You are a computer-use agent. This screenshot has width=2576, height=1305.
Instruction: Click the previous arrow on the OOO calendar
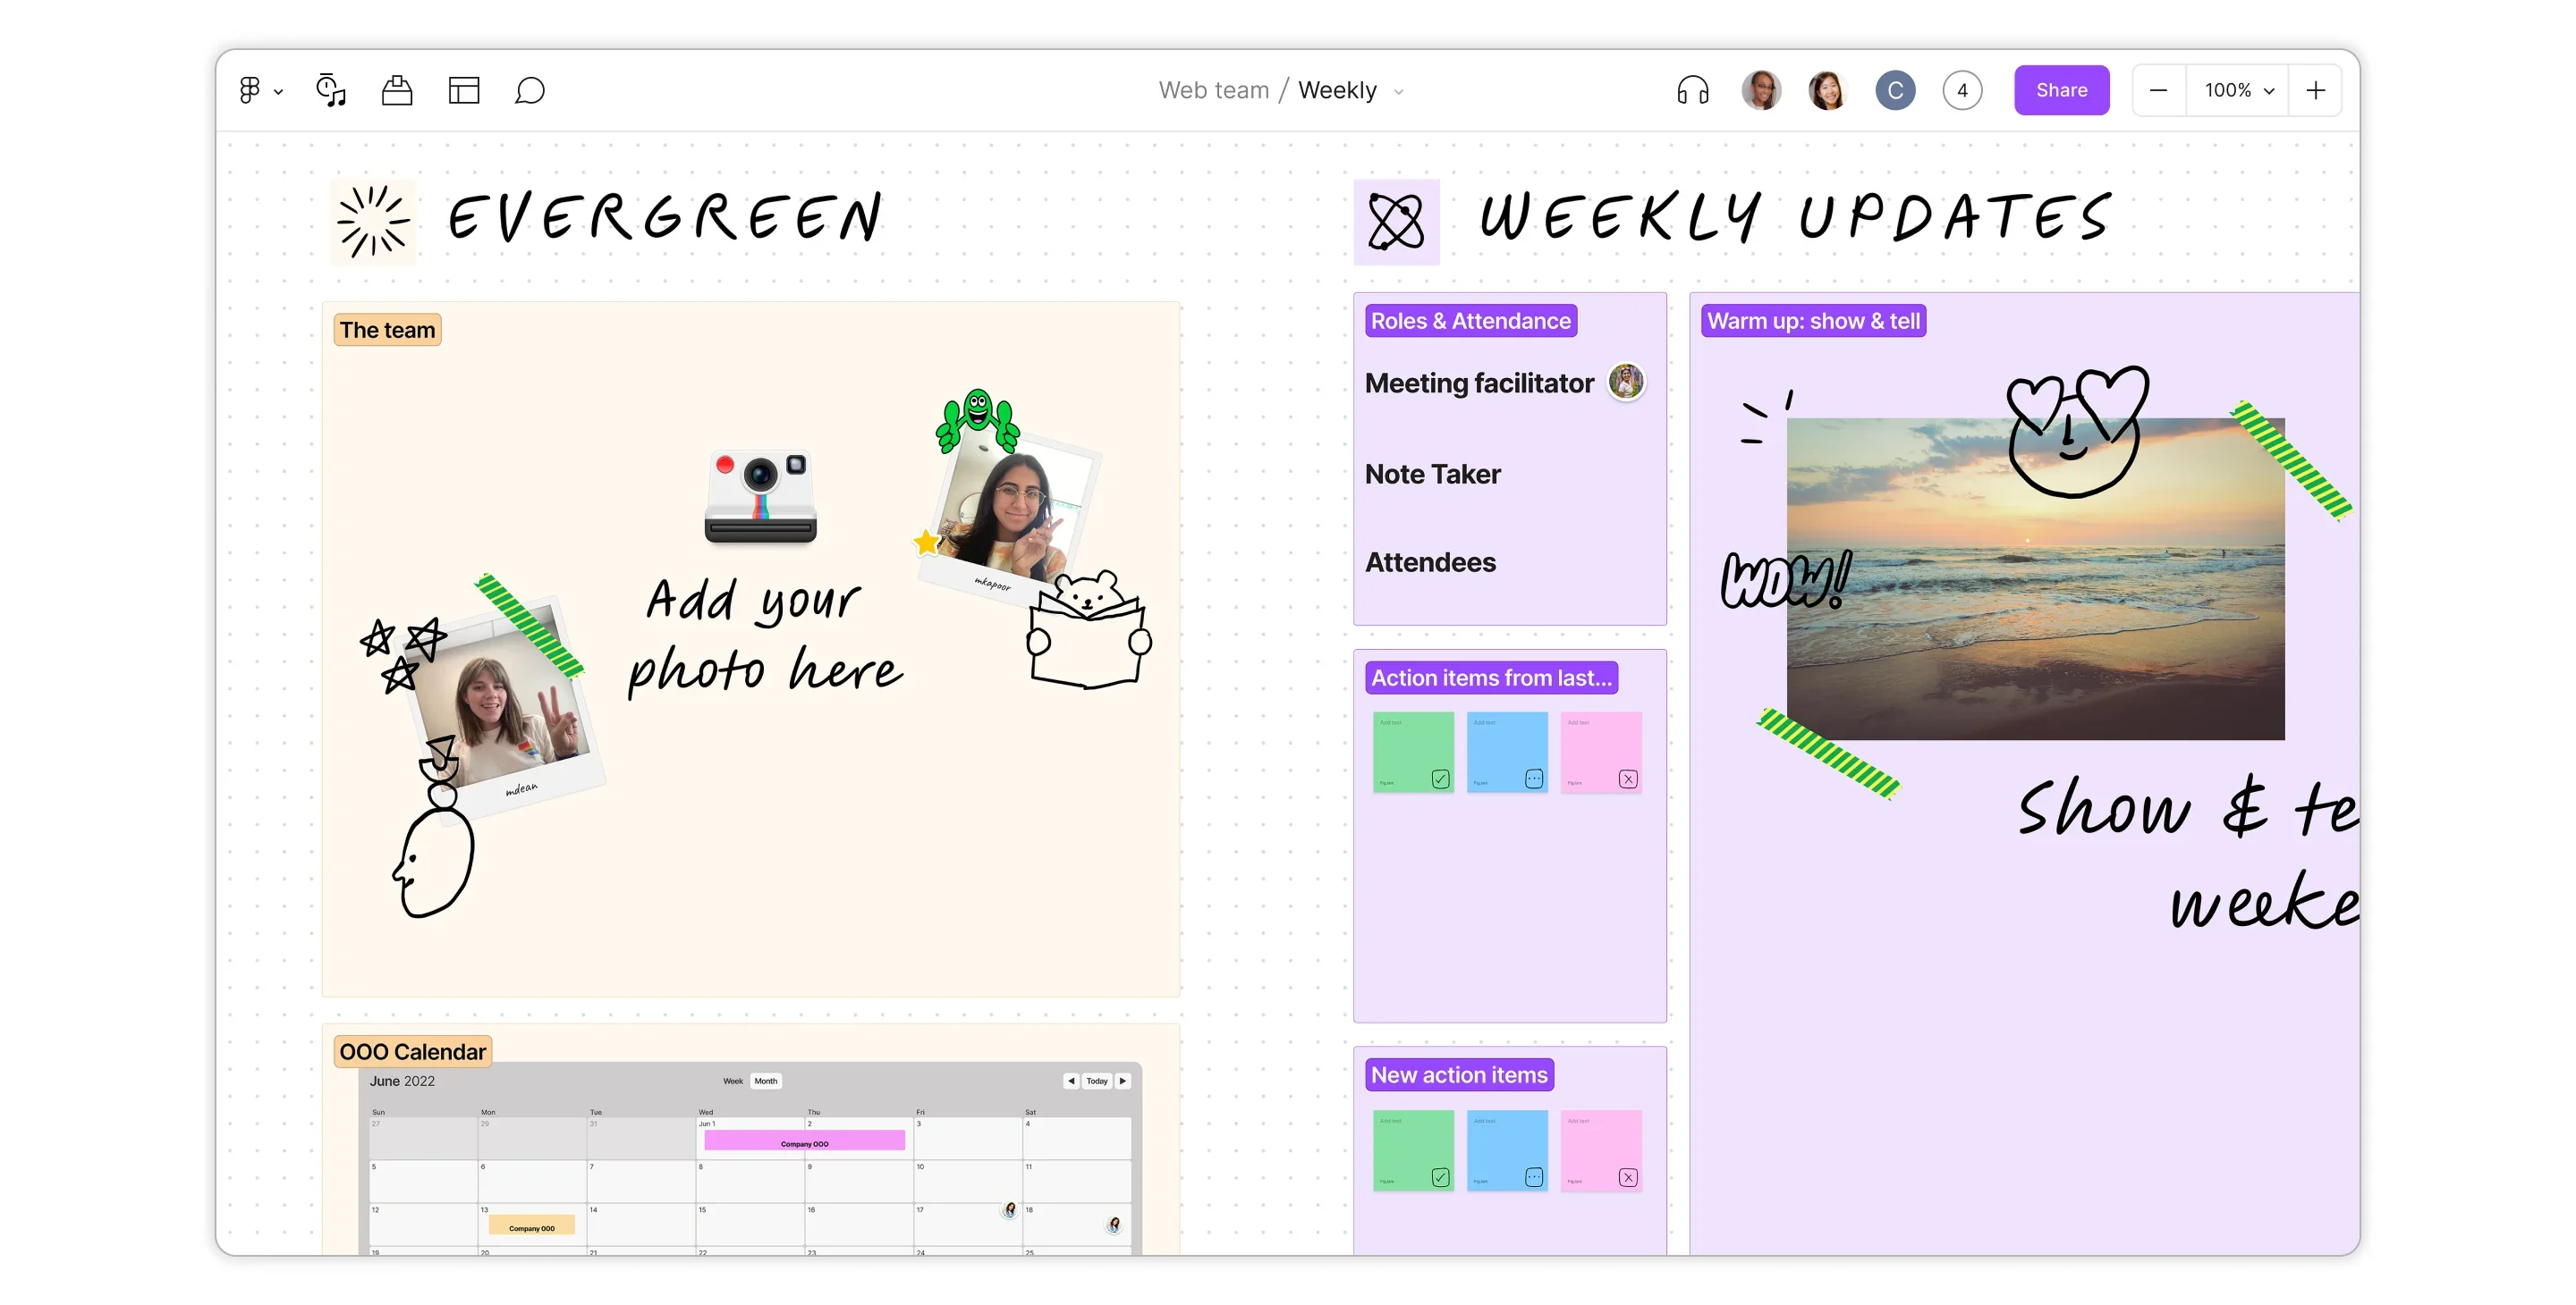[1072, 1080]
